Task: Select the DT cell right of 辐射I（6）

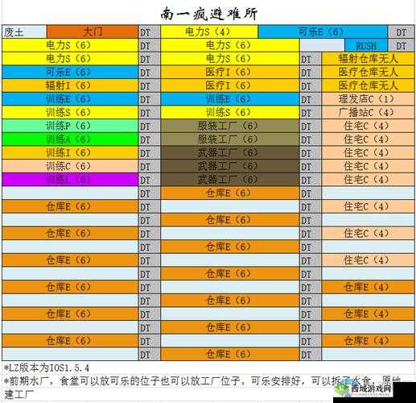Action: [150, 85]
